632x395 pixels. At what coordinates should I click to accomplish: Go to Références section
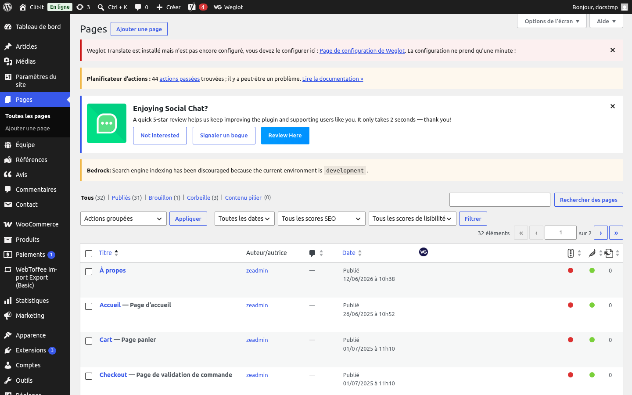[x=35, y=160]
